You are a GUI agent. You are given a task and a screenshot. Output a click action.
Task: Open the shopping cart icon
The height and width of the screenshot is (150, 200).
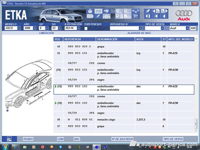point(135,16)
